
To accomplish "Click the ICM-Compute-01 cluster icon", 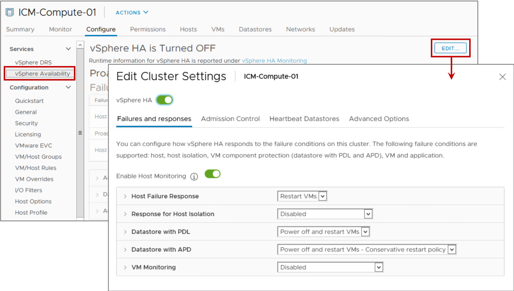I will pyautogui.click(x=9, y=12).
